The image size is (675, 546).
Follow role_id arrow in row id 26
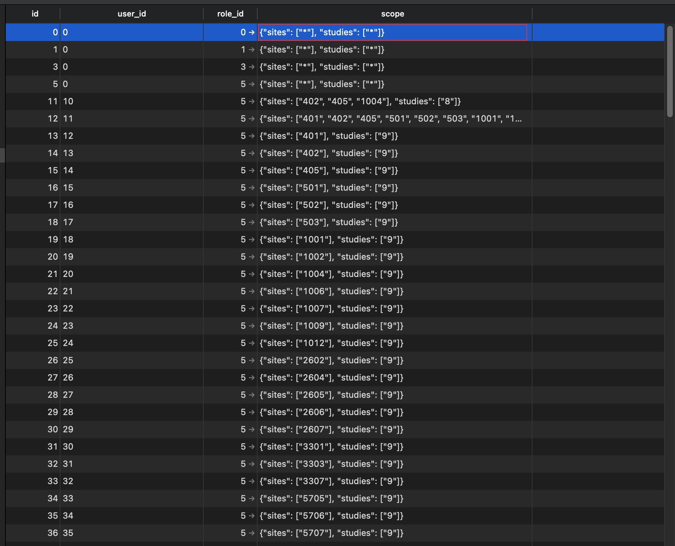252,360
